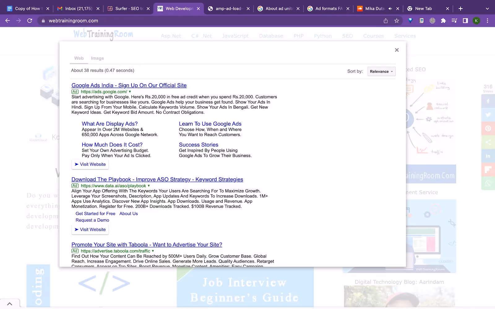Open Python menu in site navigation
Viewport: 495px width, 309px height.
[323, 36]
